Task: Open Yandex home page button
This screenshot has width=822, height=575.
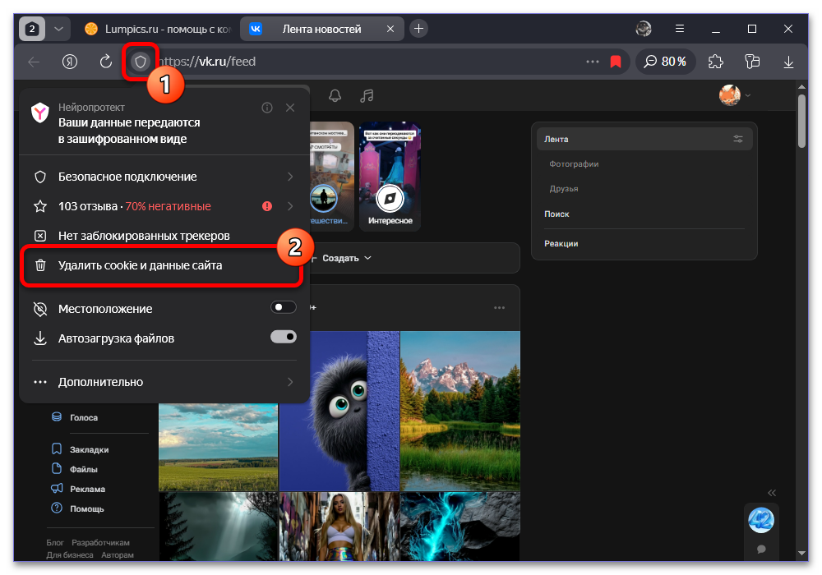Action: 70,62
